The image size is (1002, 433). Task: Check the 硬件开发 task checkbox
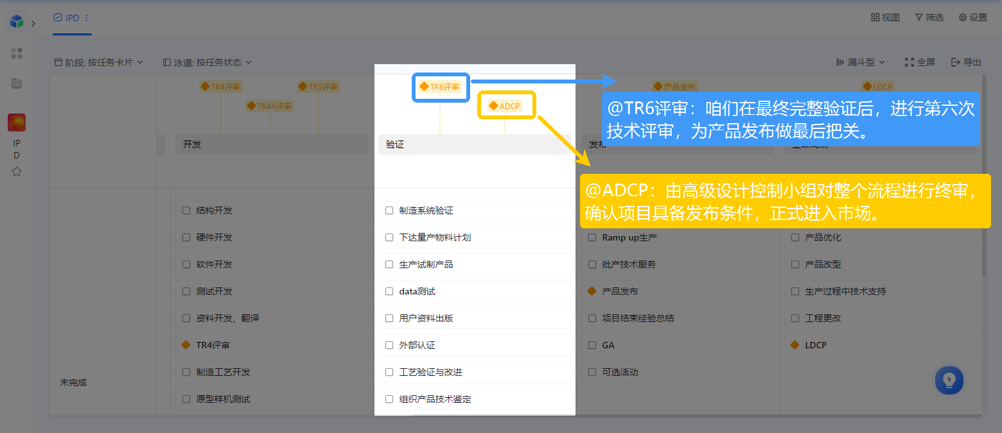pos(186,237)
